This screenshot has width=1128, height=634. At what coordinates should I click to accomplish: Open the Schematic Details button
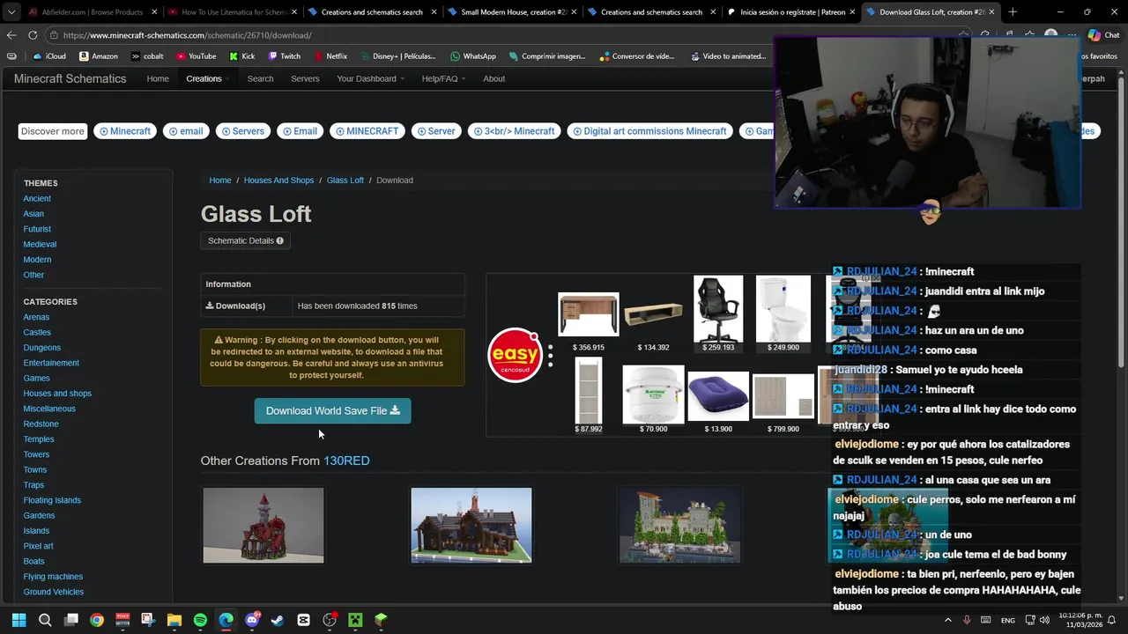pos(245,240)
